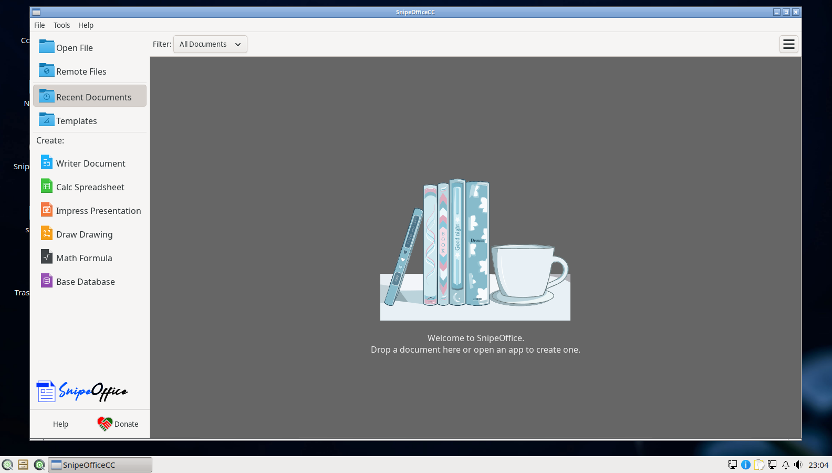Viewport: 832px width, 473px height.
Task: Click the Open File label
Action: [x=75, y=48]
